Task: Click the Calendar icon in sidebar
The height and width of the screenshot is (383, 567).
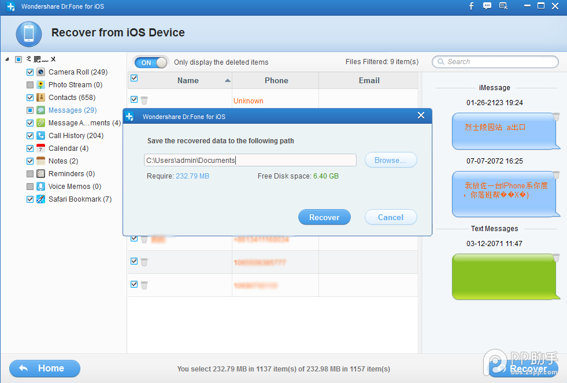Action: [41, 148]
